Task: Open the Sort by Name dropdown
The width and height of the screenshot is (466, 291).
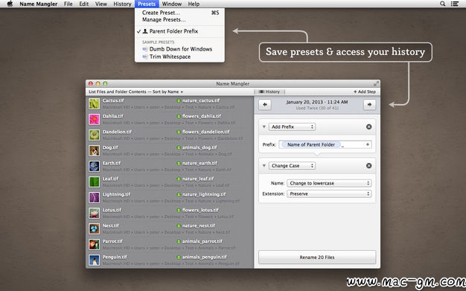Action: tap(167, 92)
